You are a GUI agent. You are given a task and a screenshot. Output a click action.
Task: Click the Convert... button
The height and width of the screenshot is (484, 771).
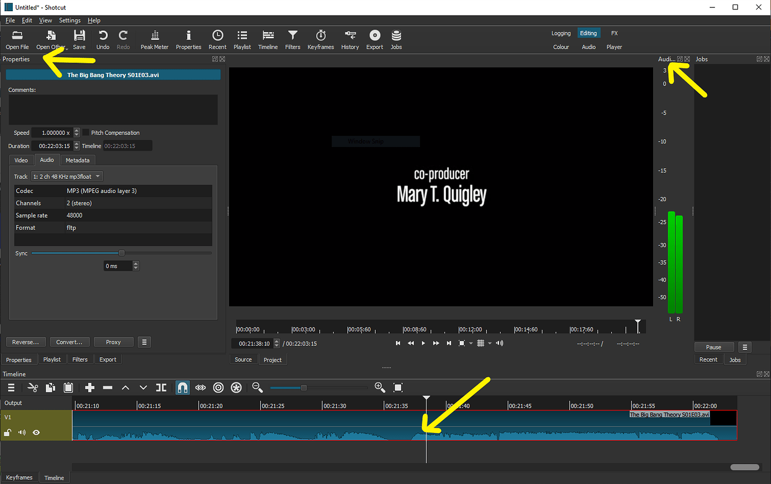[x=69, y=341]
